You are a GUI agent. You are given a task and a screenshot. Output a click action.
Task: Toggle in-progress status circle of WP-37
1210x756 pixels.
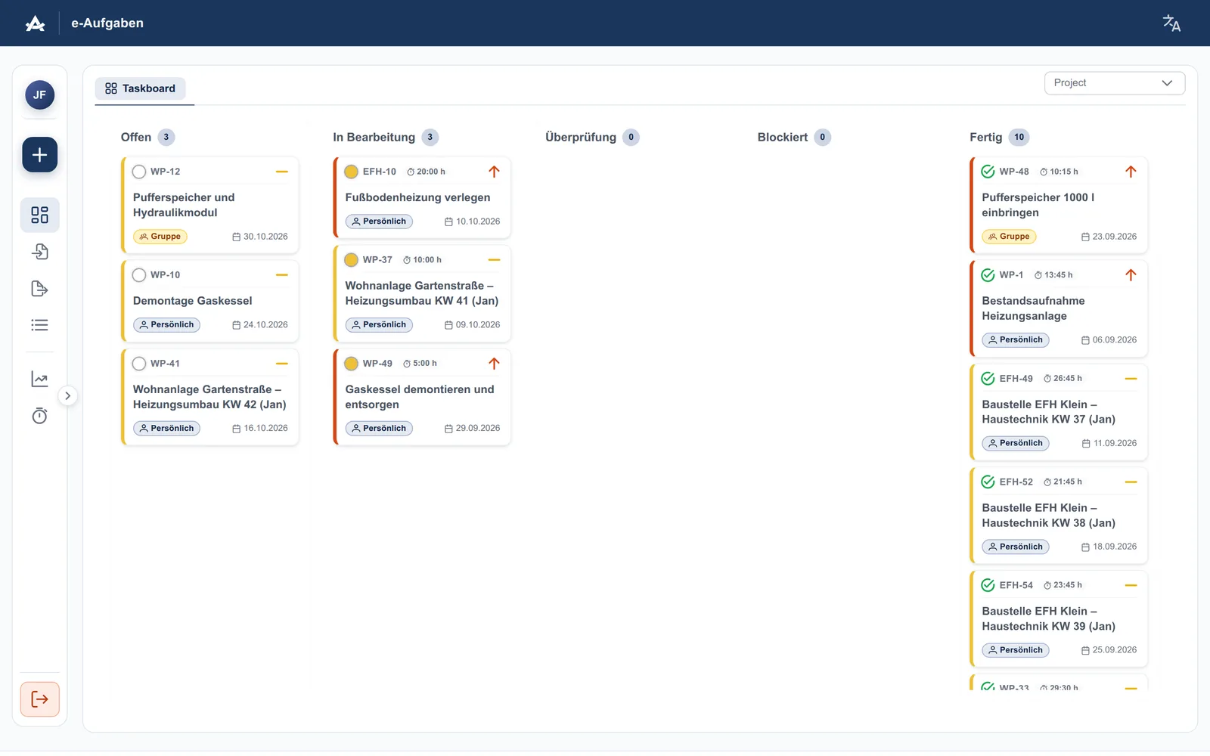pyautogui.click(x=351, y=260)
